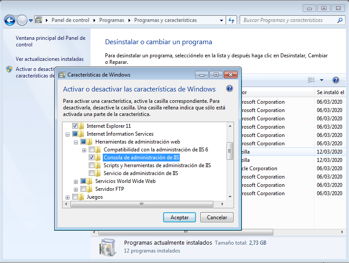Click the search magnifier icon
This screenshot has width=349, height=263.
340,20
